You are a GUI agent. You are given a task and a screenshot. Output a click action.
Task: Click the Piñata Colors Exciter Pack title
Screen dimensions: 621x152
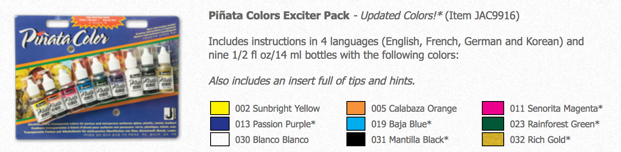279,16
